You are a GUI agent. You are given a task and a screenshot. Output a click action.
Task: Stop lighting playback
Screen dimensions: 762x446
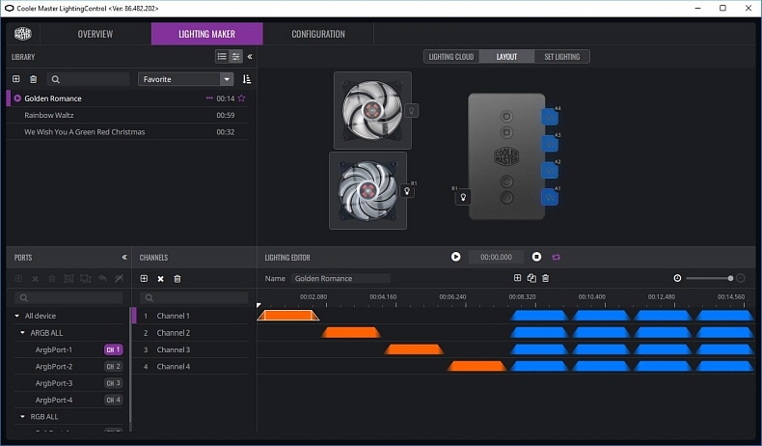click(x=536, y=257)
